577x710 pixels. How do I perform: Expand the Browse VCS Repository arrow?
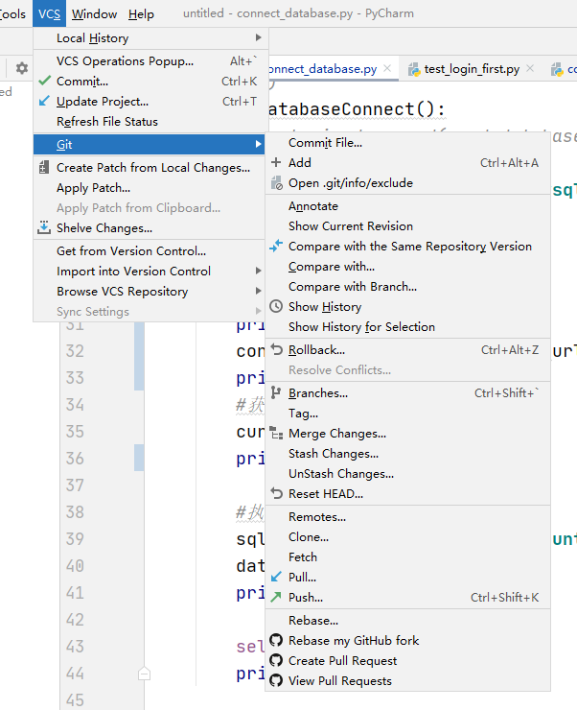click(x=258, y=291)
